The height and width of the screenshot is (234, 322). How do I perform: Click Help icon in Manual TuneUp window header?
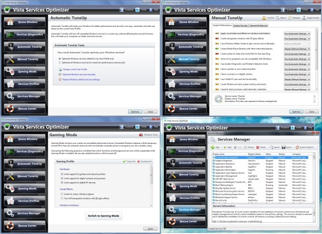click(x=312, y=10)
